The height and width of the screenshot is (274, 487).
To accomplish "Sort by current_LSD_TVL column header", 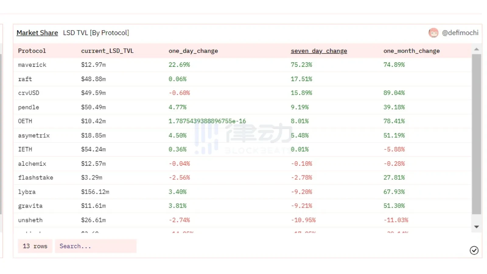I will (107, 51).
